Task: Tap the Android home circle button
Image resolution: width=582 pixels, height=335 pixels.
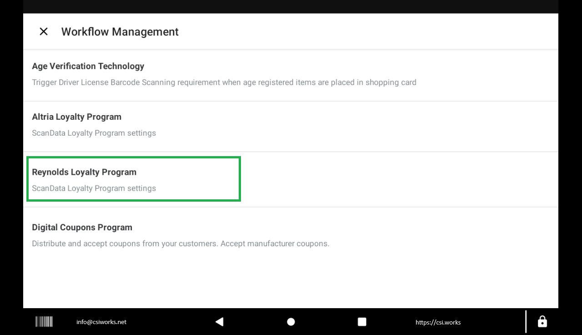Action: (291, 322)
